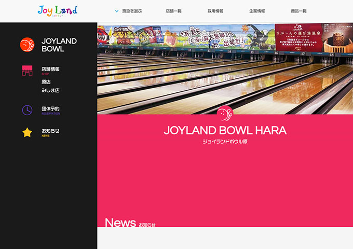This screenshot has height=249, width=353.
Task: Click the Joy Land logo
Action: point(58,11)
